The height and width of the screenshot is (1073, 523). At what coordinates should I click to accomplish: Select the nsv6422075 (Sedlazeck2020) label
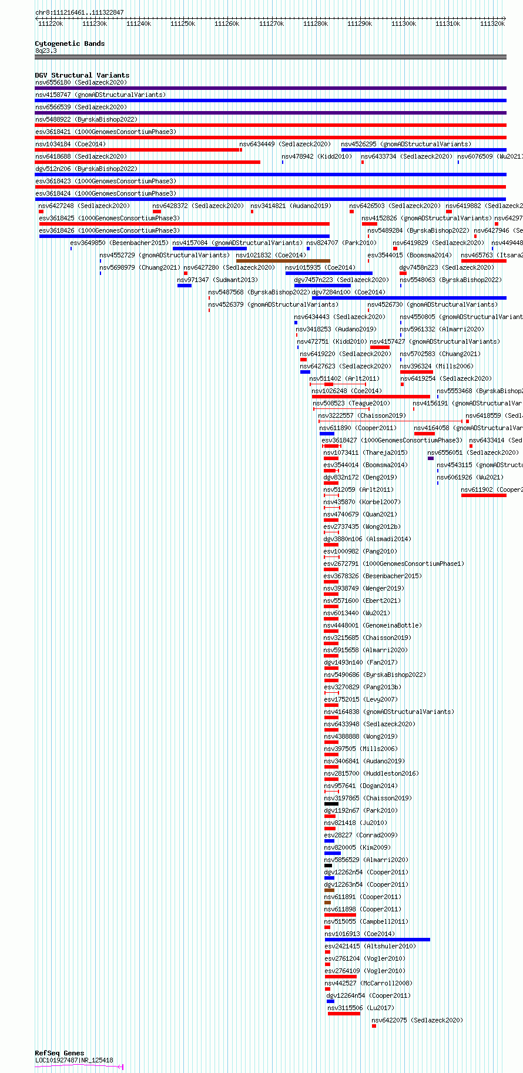pos(417,1020)
